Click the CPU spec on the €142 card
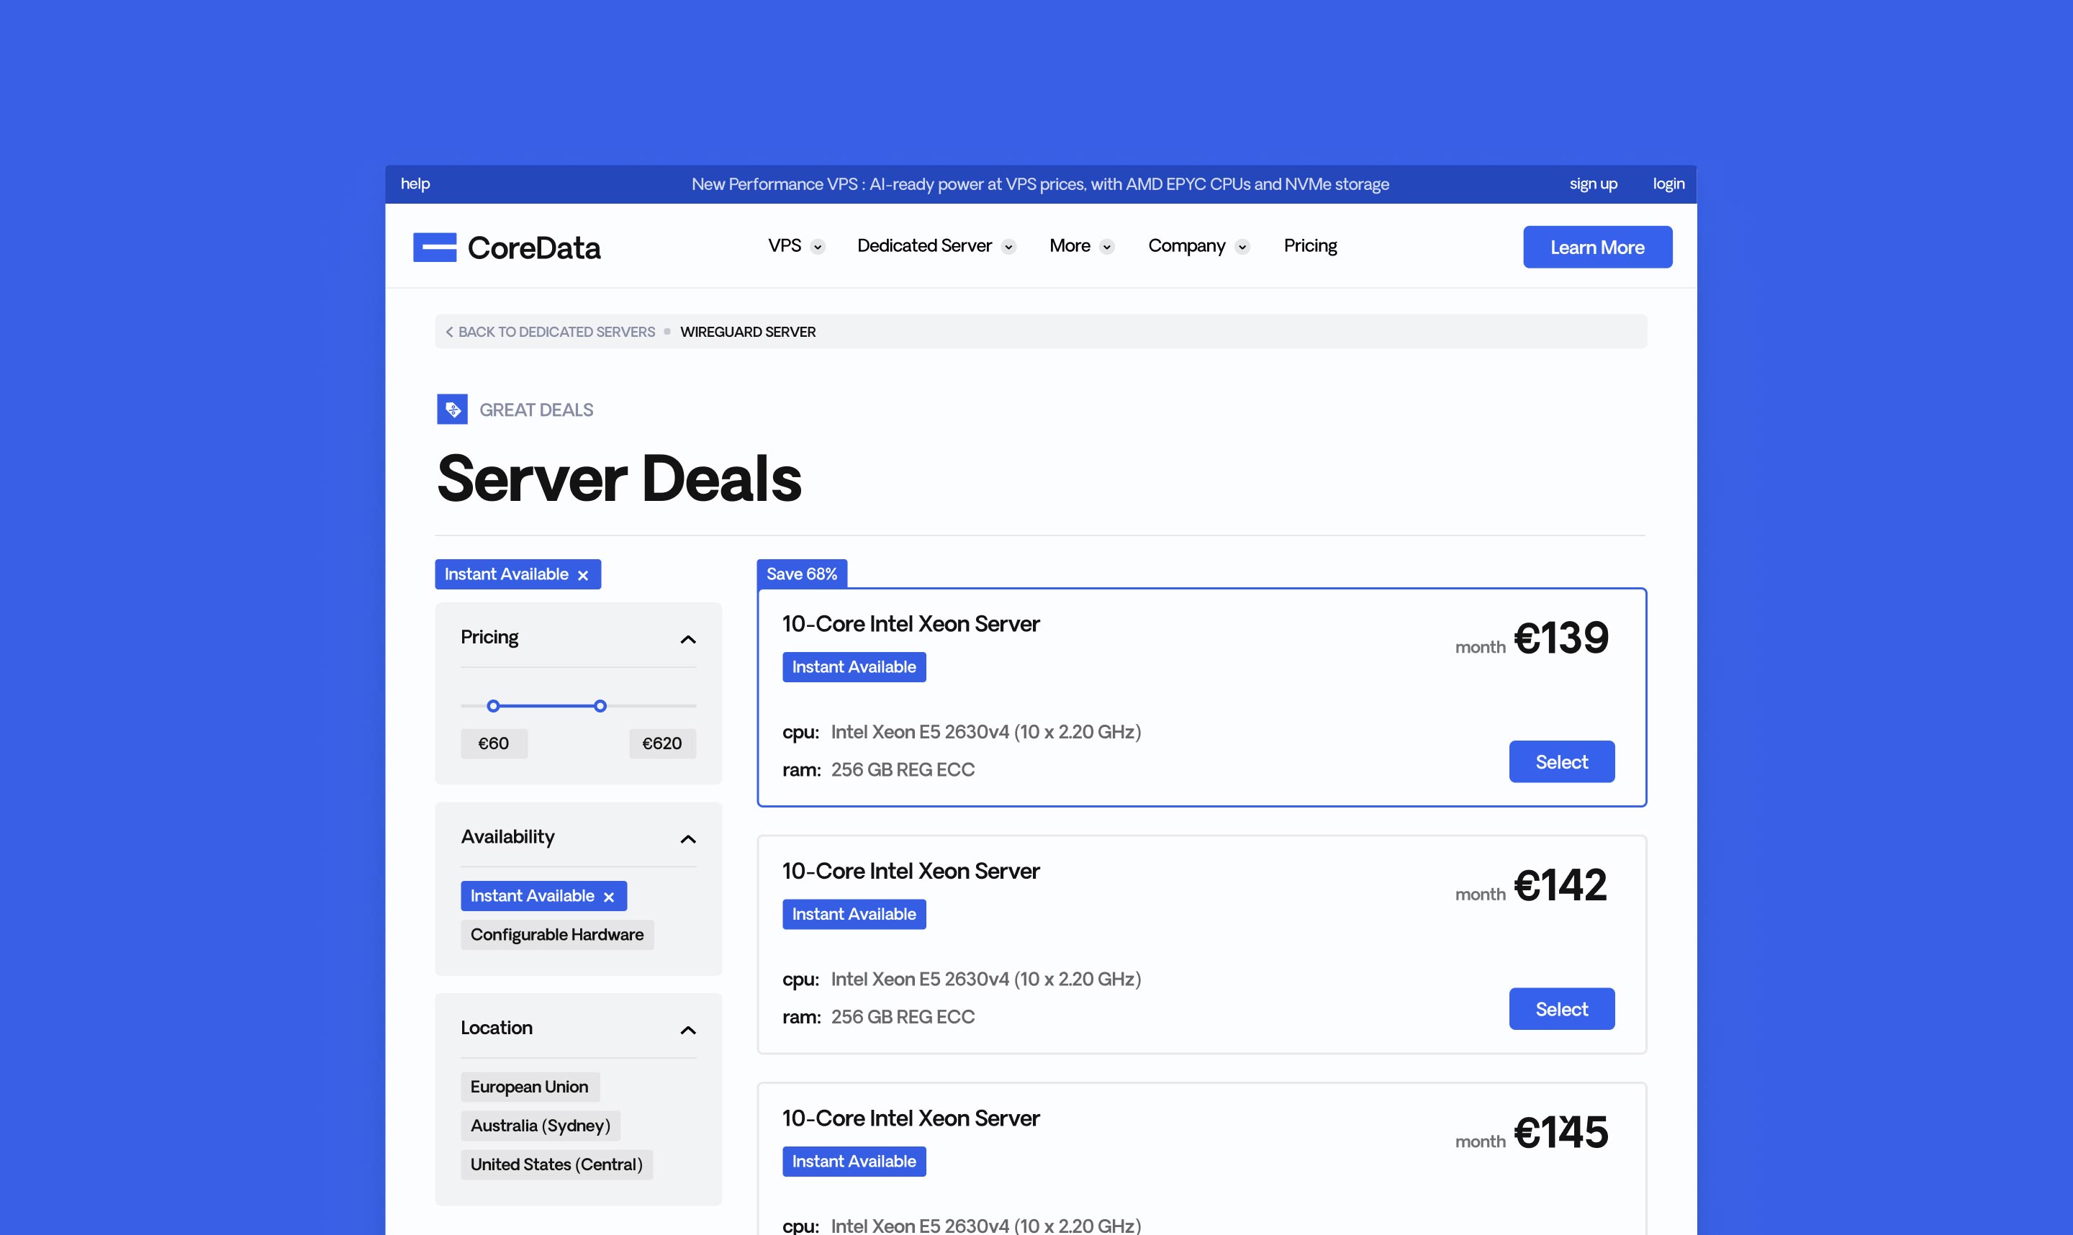2073x1235 pixels. click(986, 980)
